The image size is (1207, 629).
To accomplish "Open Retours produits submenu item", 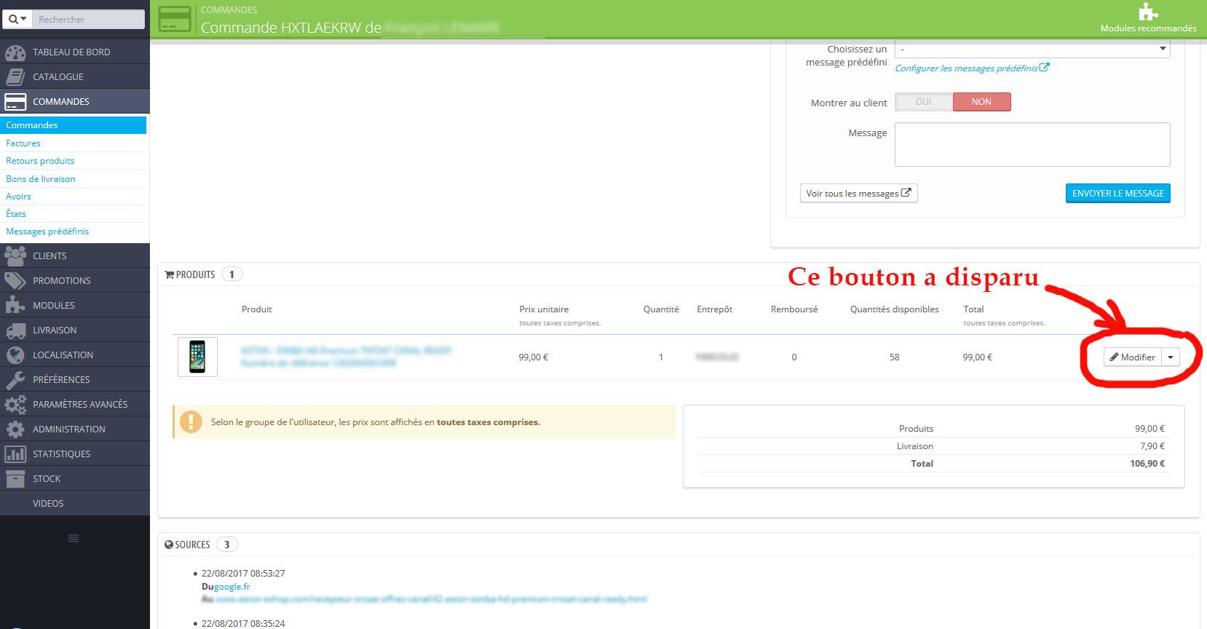I will pos(40,161).
